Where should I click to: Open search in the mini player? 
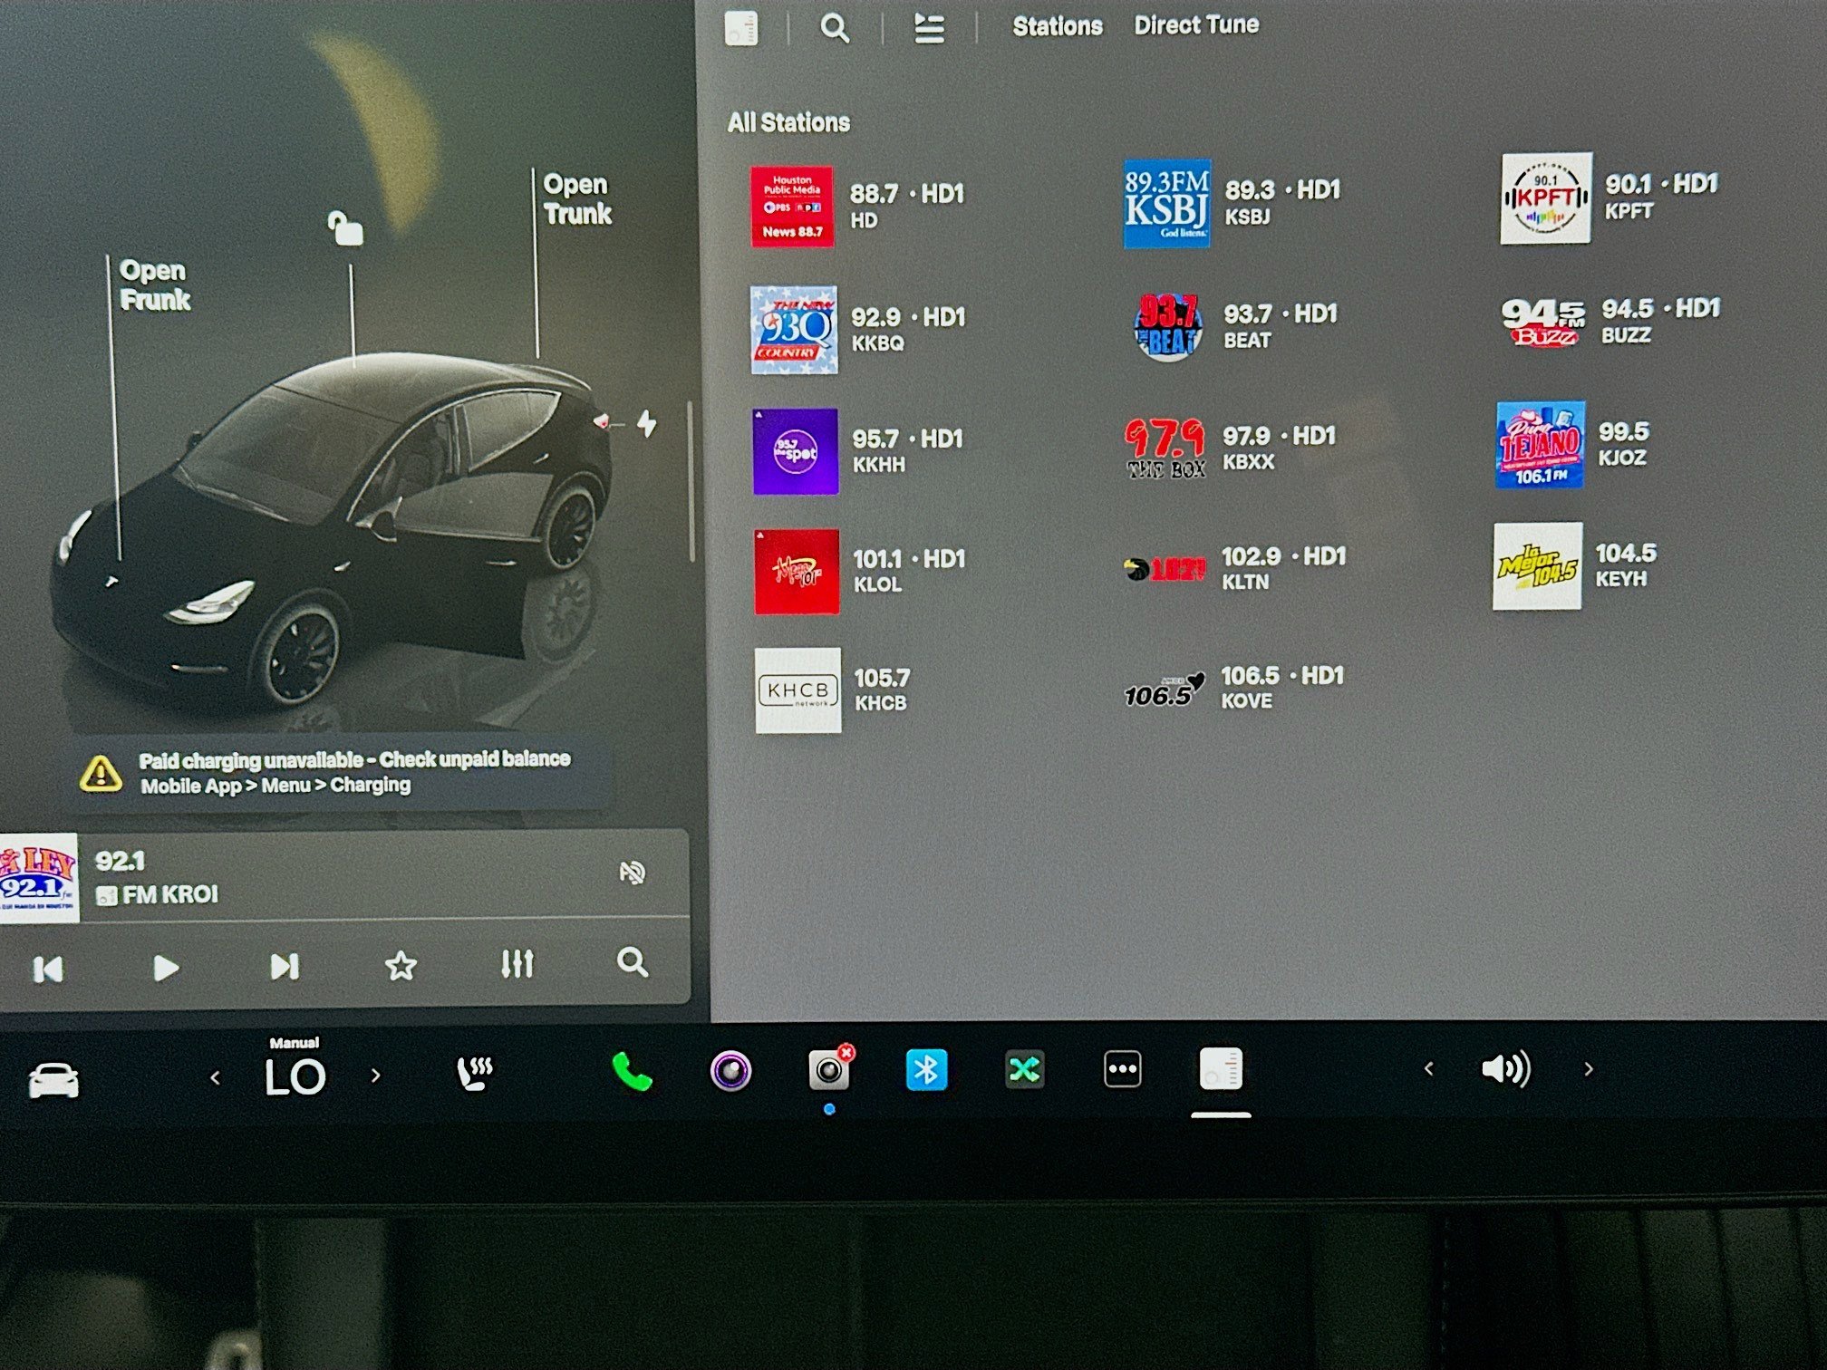click(x=632, y=961)
